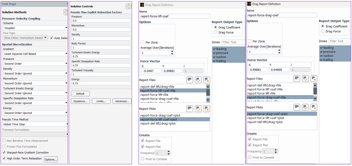This screenshot has height=166, width=352.
Task: Click Name field containing report-force-lift-coef
Action: pos(175,16)
